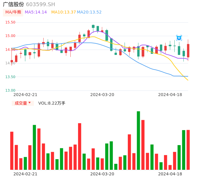The height and width of the screenshot is (178, 202).
Task: Click the MA20:13.52 legend label
Action: tap(89, 12)
